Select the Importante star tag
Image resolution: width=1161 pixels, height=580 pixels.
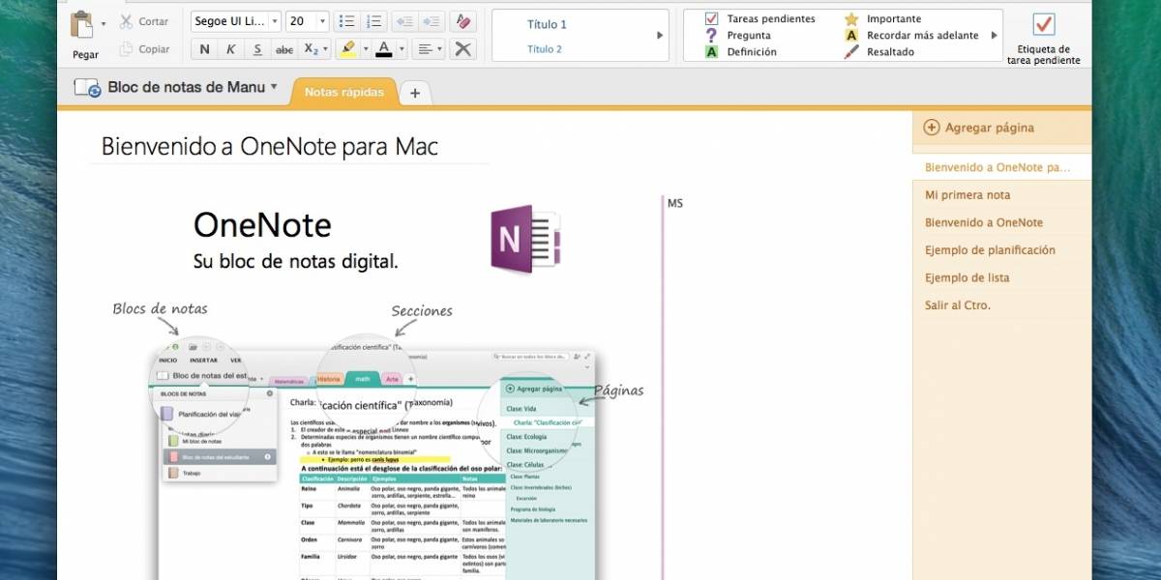881,18
